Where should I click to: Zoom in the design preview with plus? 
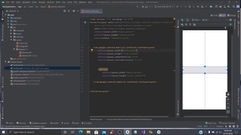pyautogui.click(x=228, y=99)
